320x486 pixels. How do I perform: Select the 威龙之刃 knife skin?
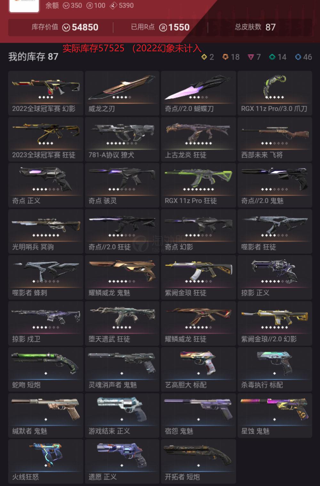coord(122,93)
